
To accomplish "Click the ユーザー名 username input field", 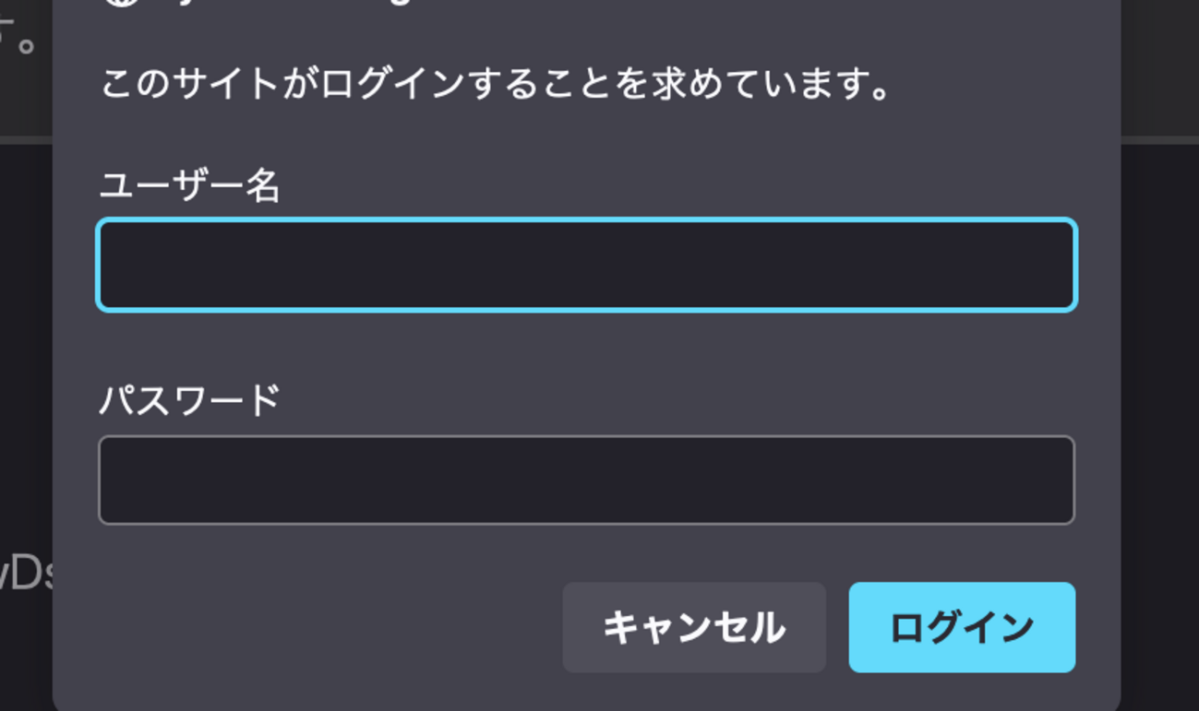I will (586, 265).
